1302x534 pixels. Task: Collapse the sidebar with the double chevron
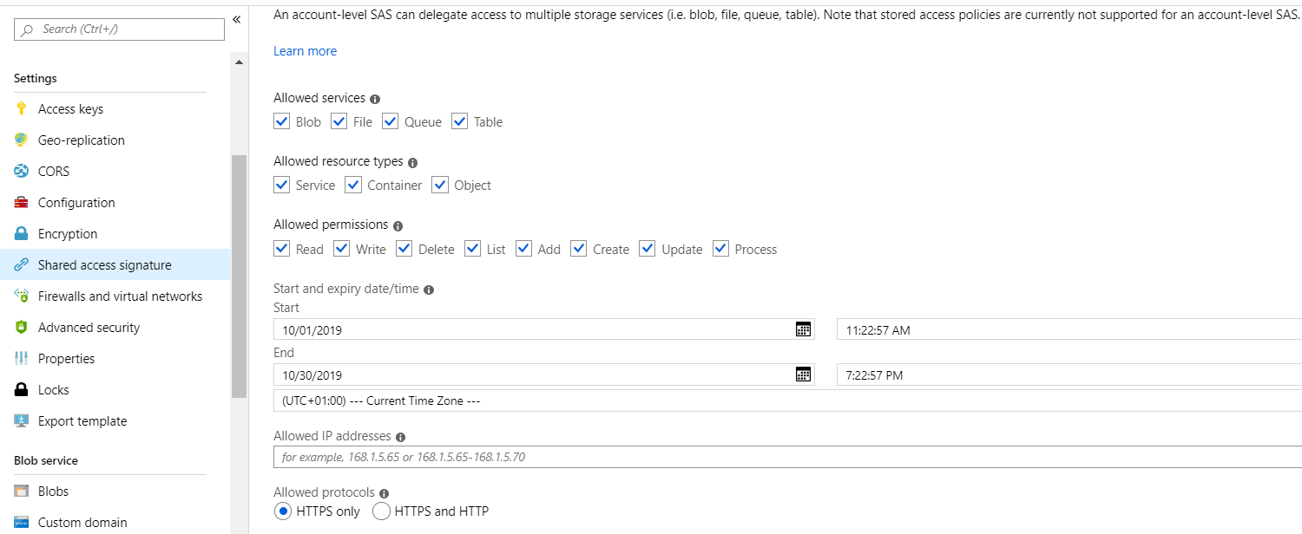[x=236, y=19]
